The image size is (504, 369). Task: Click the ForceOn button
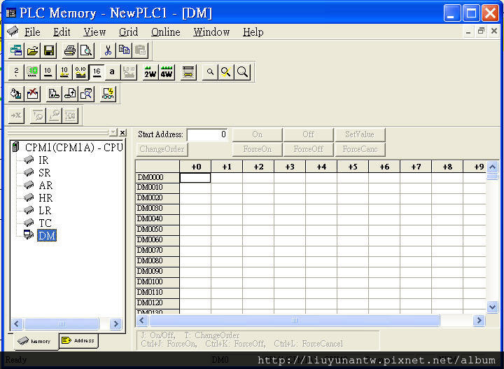(258, 149)
